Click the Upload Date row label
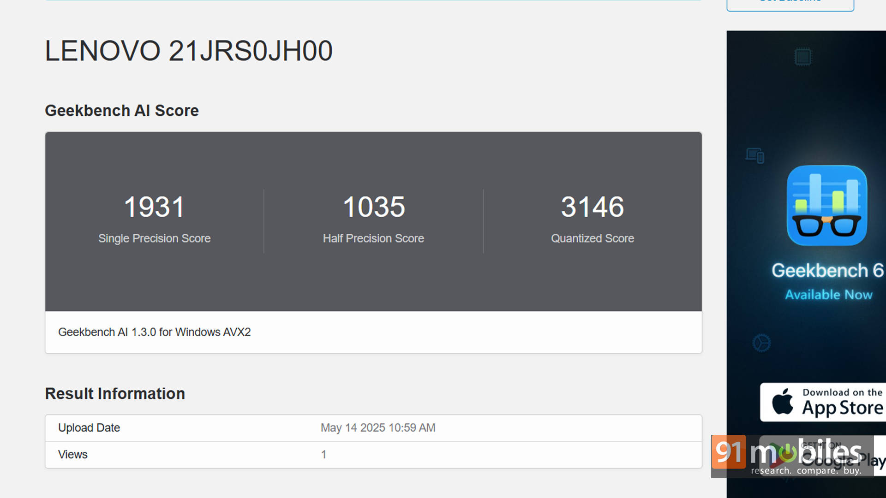This screenshot has height=498, width=886. 89,428
